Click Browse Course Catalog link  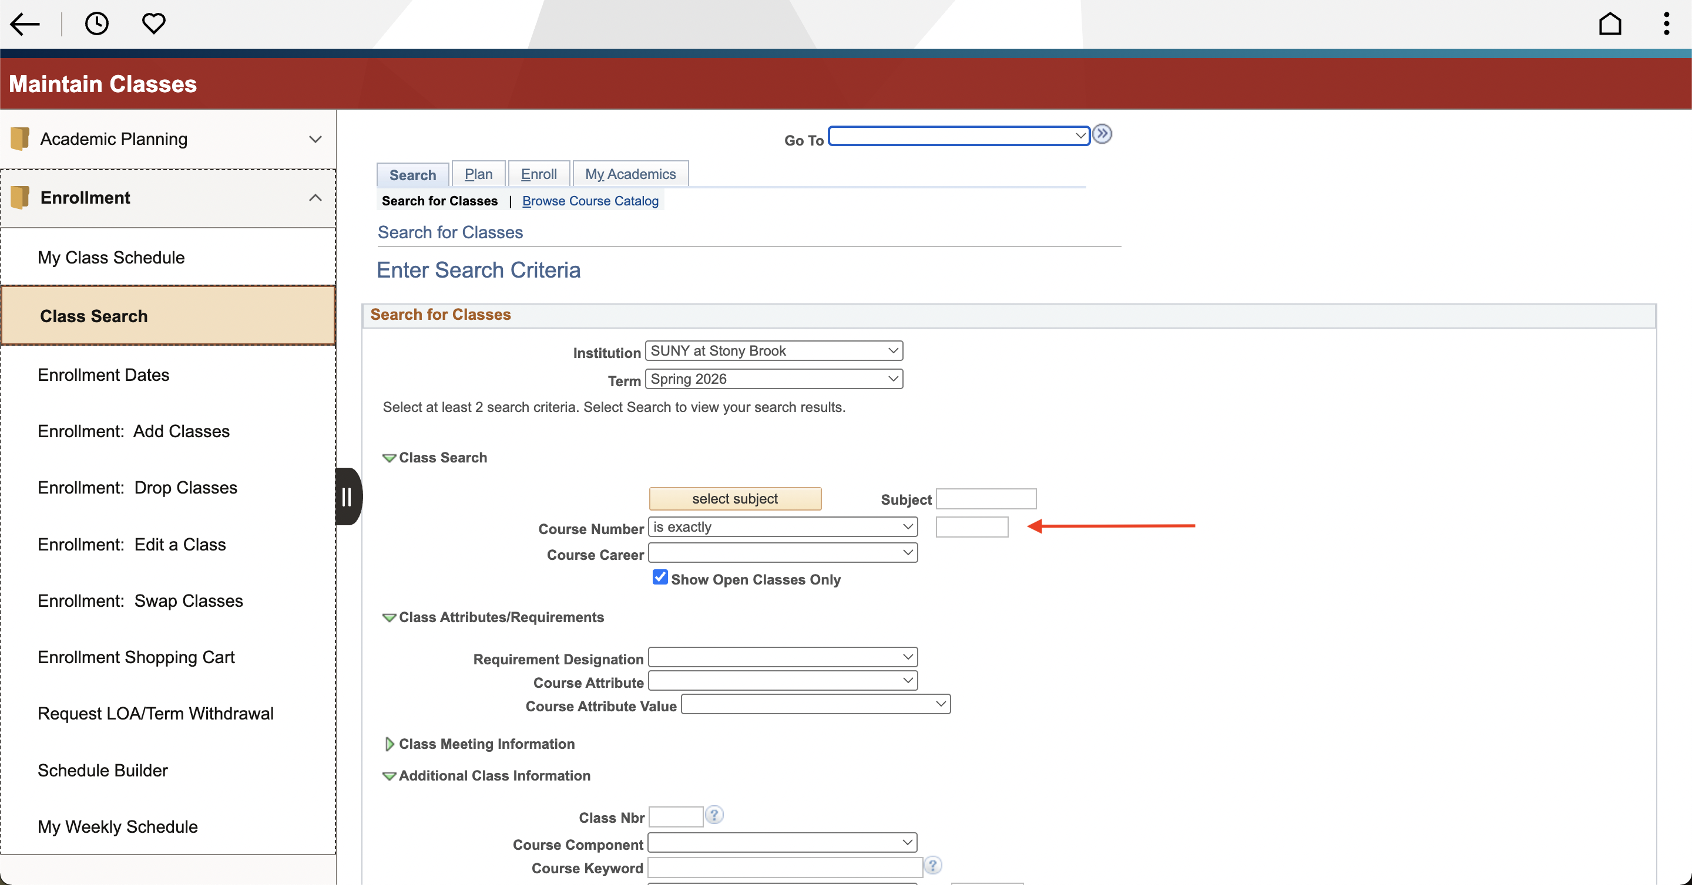point(590,201)
